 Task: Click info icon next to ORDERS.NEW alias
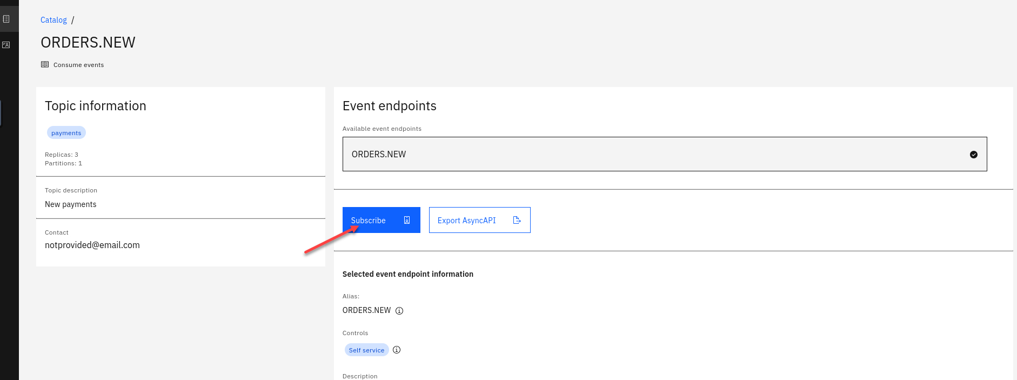point(399,311)
